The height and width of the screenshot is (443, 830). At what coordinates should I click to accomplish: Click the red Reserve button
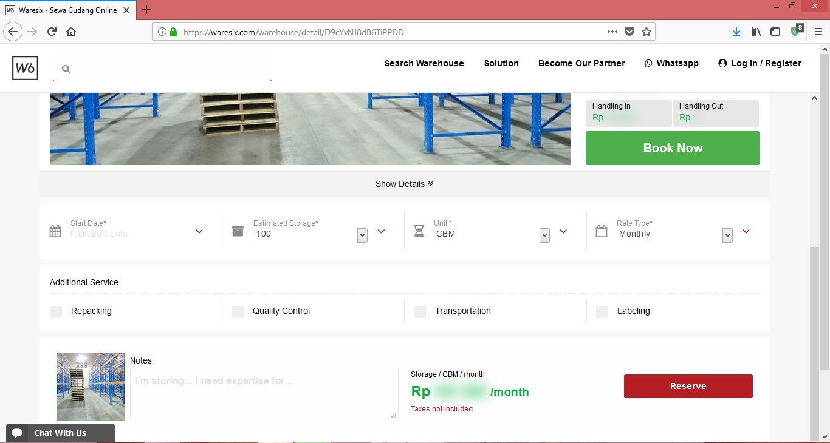[688, 386]
